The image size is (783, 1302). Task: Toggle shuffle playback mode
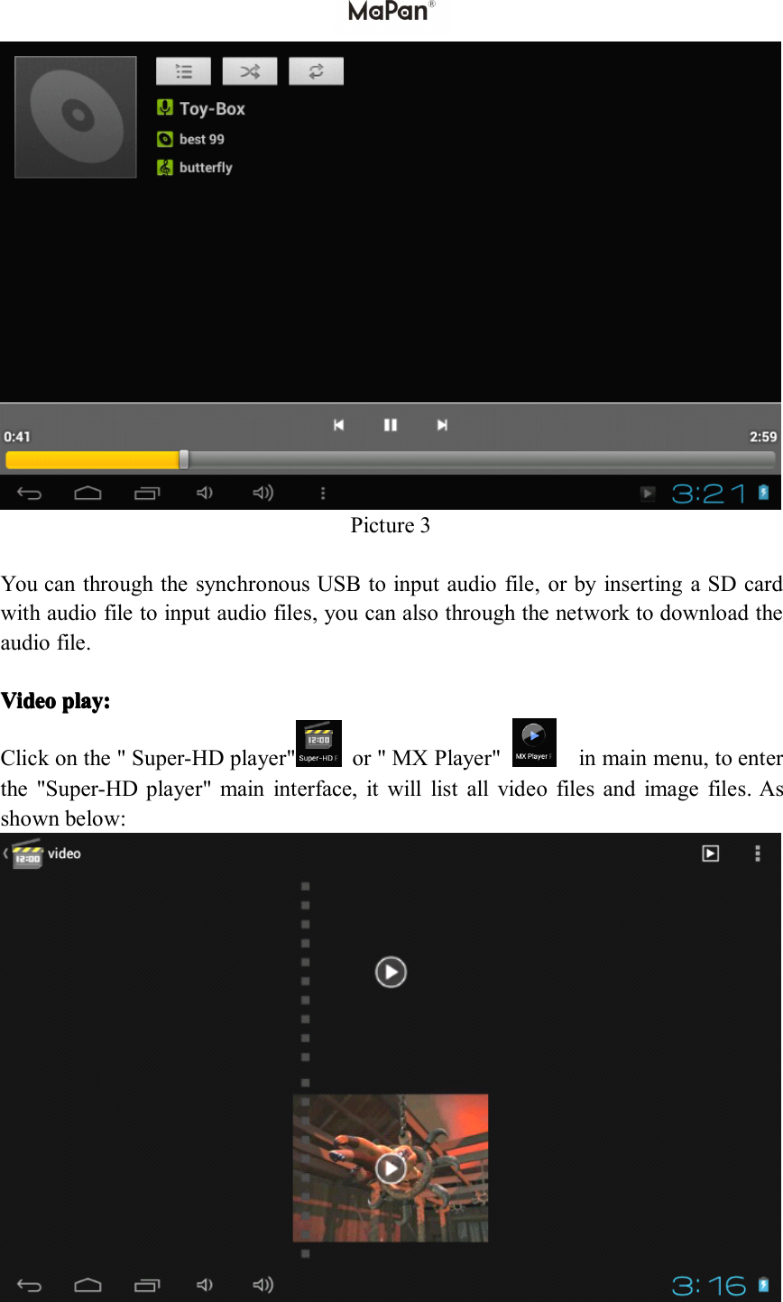tap(250, 70)
